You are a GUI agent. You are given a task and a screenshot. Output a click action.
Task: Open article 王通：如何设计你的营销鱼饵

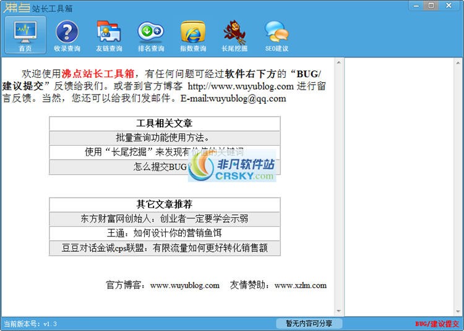(165, 233)
